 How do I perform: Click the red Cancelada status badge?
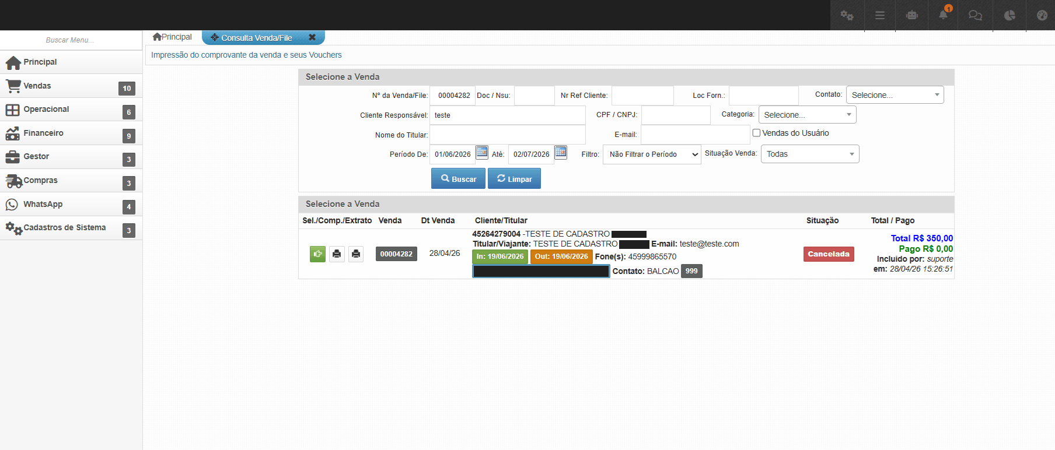[x=829, y=254]
